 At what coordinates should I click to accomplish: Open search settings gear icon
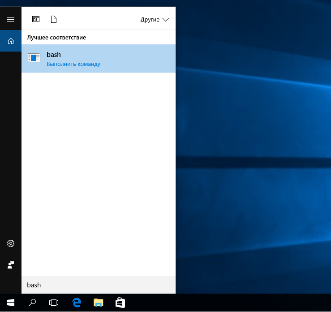click(11, 243)
